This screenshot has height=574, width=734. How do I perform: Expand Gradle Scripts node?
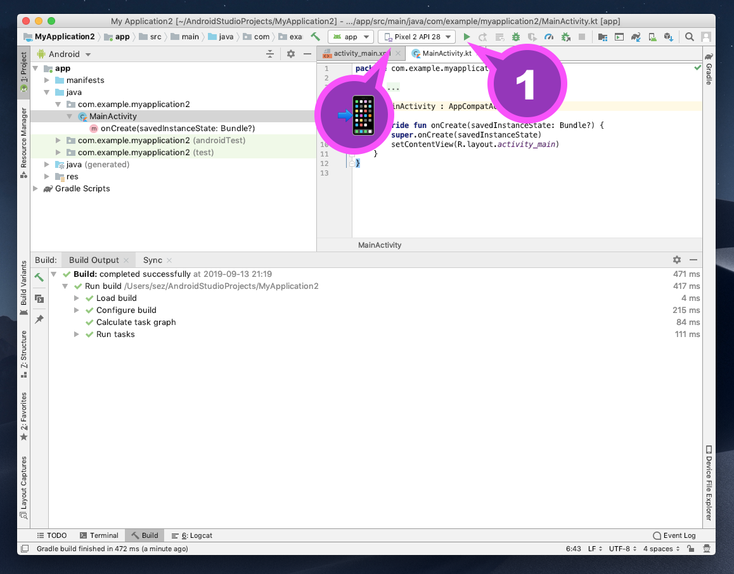point(35,189)
